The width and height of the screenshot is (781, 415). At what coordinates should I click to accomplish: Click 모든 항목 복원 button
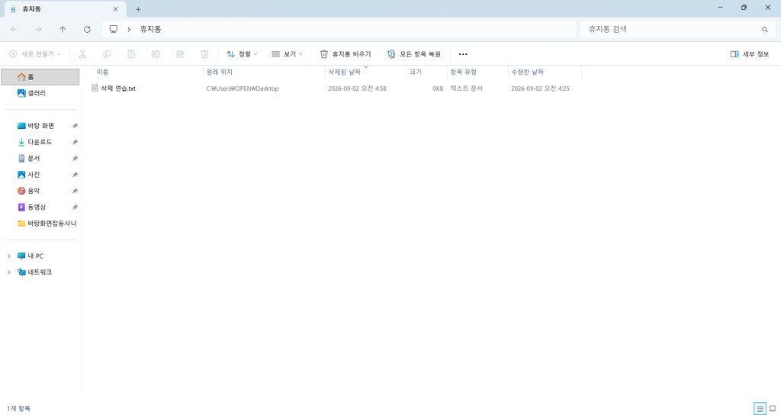tap(414, 54)
